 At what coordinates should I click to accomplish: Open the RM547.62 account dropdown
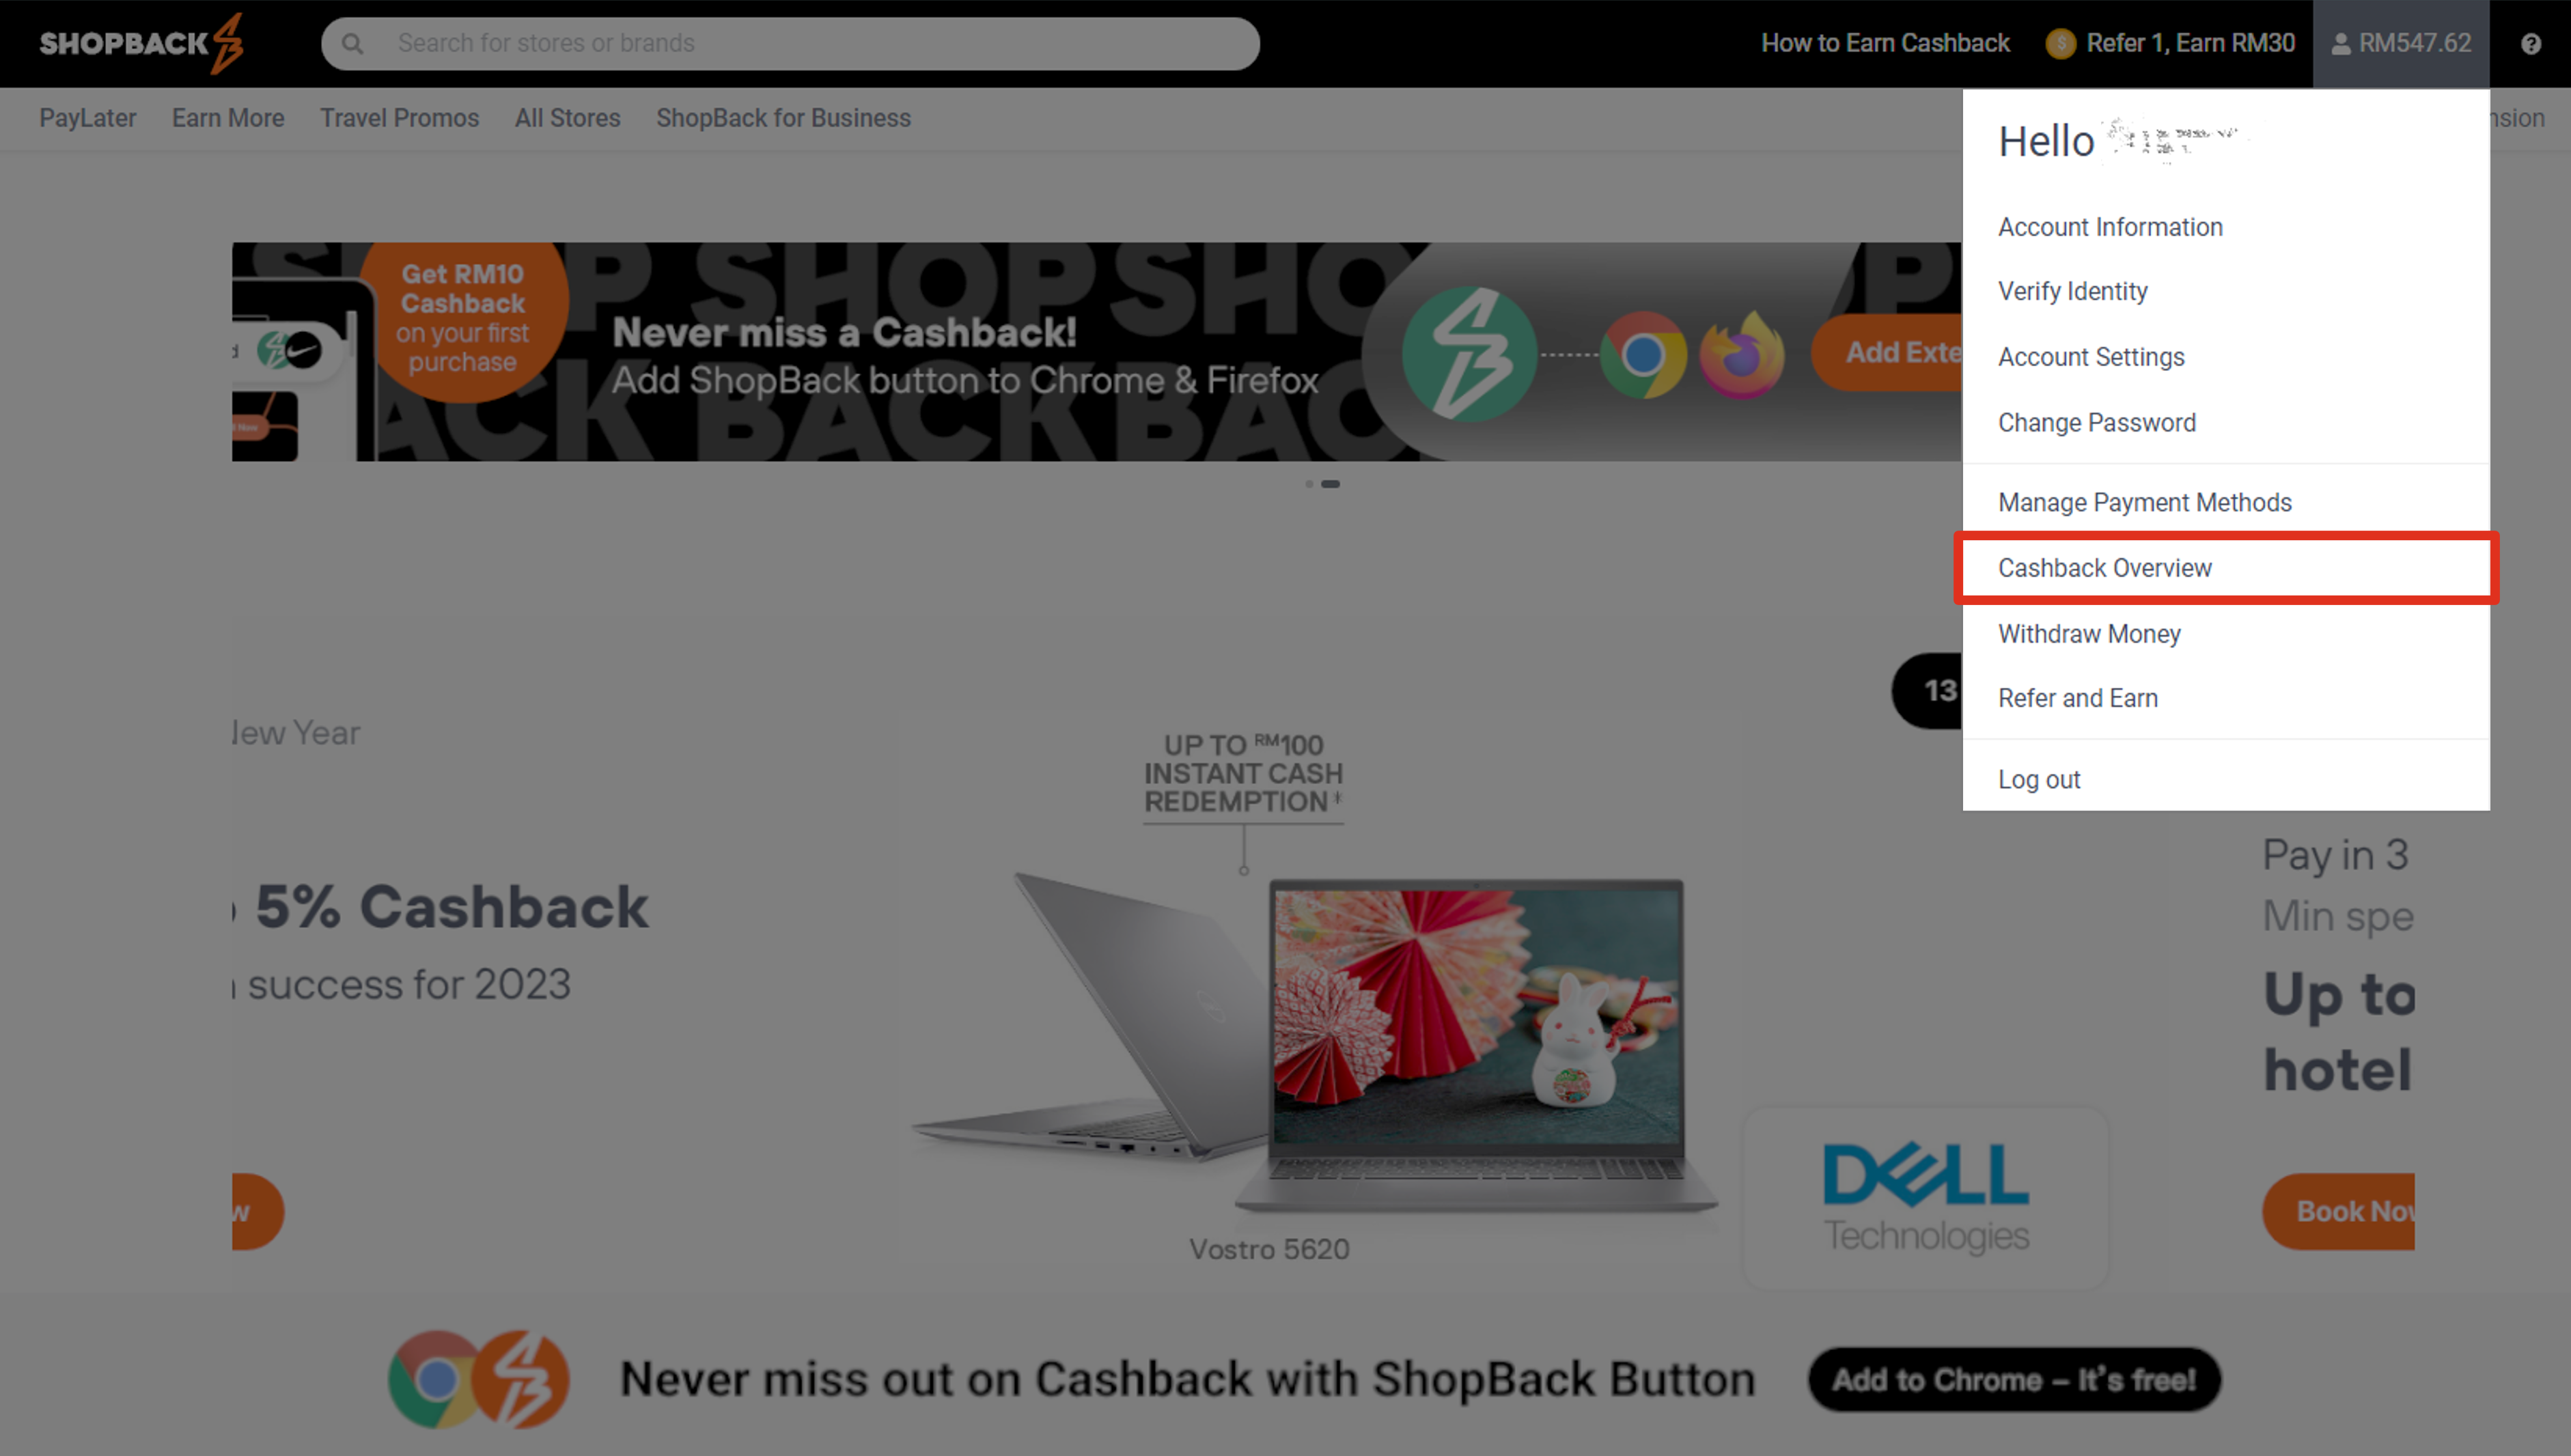[2401, 43]
